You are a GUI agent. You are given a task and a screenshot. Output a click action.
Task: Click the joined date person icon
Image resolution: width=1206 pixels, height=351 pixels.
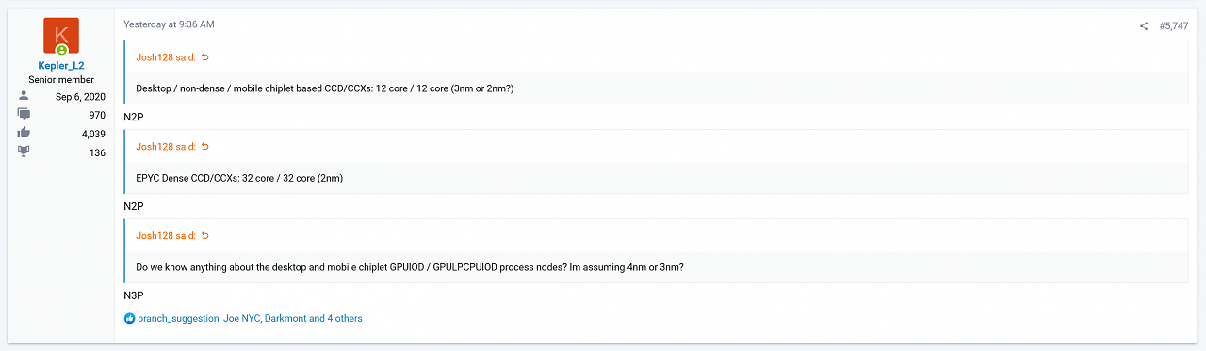pyautogui.click(x=24, y=96)
